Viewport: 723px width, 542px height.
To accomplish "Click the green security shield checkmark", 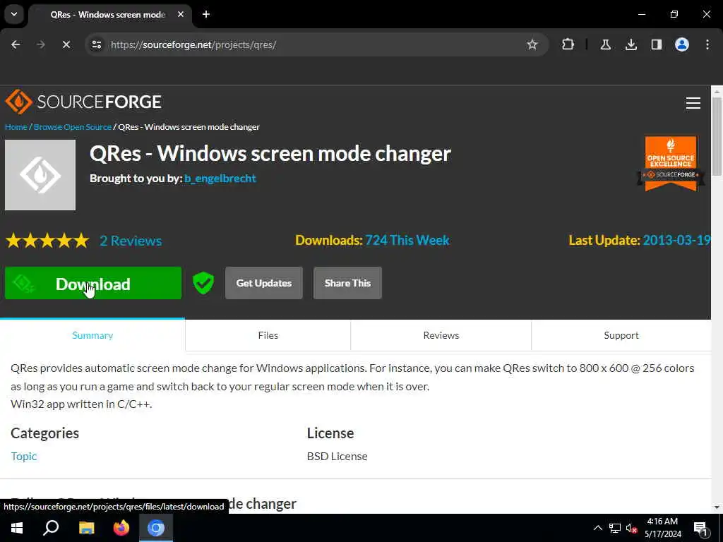I will pos(203,283).
